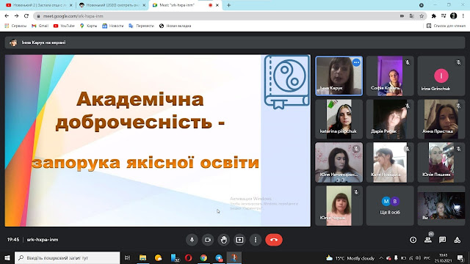Image resolution: width=470 pixels, height=264 pixels.
Task: Switch to the first YouTube tab
Action: [x=39, y=5]
